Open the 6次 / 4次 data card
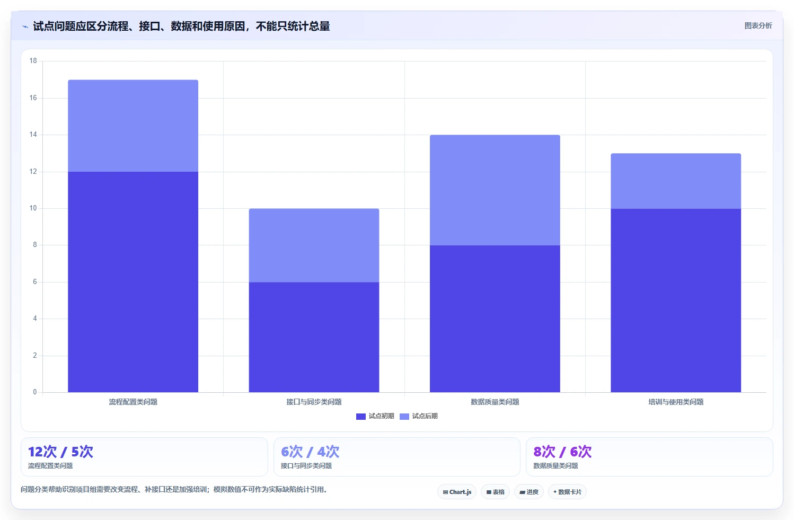The height and width of the screenshot is (520, 794). pos(396,457)
